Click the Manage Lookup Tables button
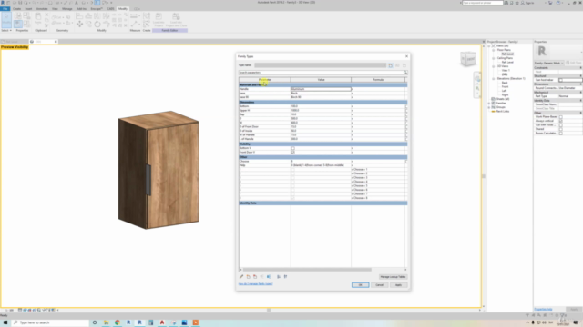 (x=393, y=277)
